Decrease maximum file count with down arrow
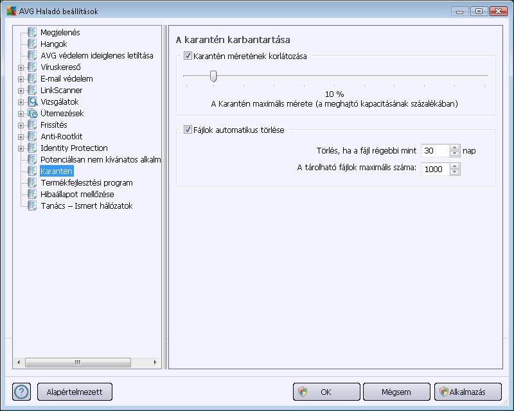 coord(454,172)
